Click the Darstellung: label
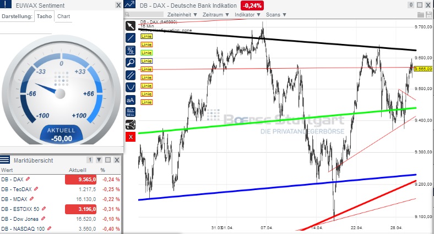 coord(17,16)
